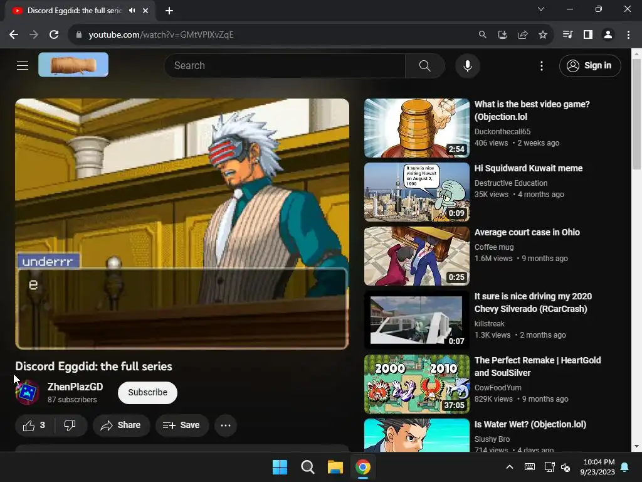The image size is (642, 482).
Task: Click the video title Discord Eggdid: the full series
Action: click(x=94, y=367)
